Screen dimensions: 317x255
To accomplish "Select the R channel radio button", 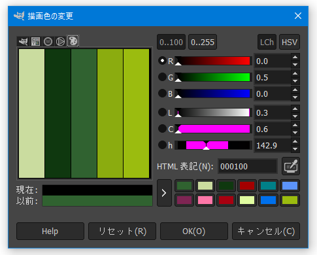I will pyautogui.click(x=162, y=61).
